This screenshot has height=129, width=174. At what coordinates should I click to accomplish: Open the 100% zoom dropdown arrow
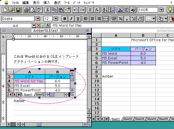coord(161,10)
